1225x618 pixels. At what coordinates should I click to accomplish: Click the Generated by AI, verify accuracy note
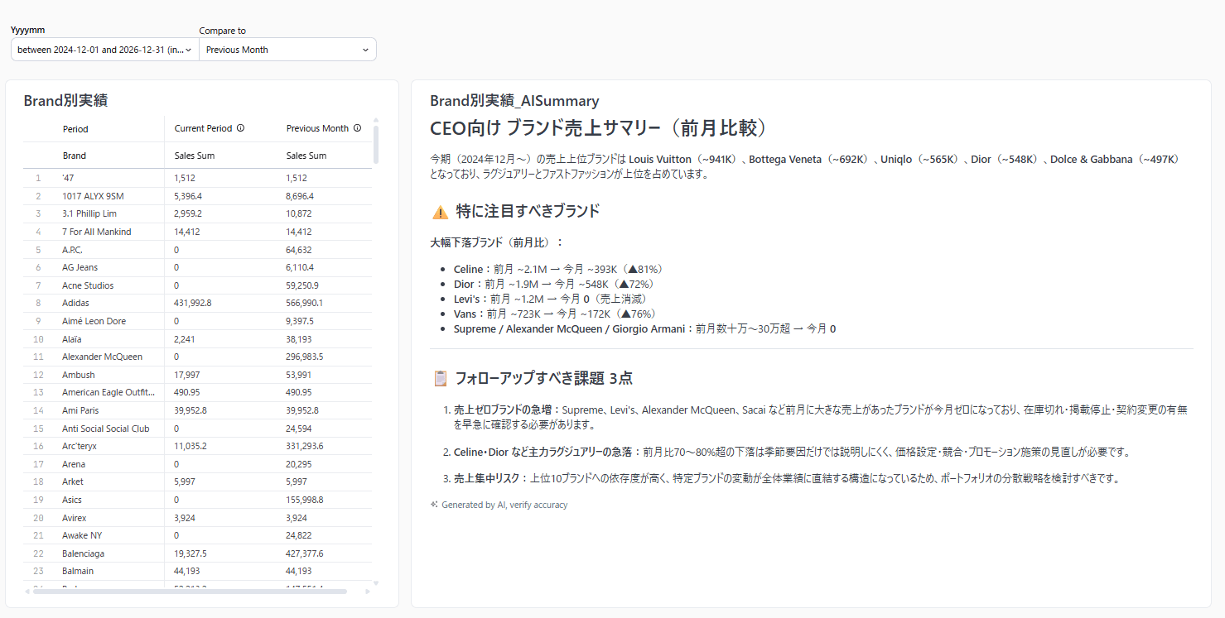(x=504, y=505)
